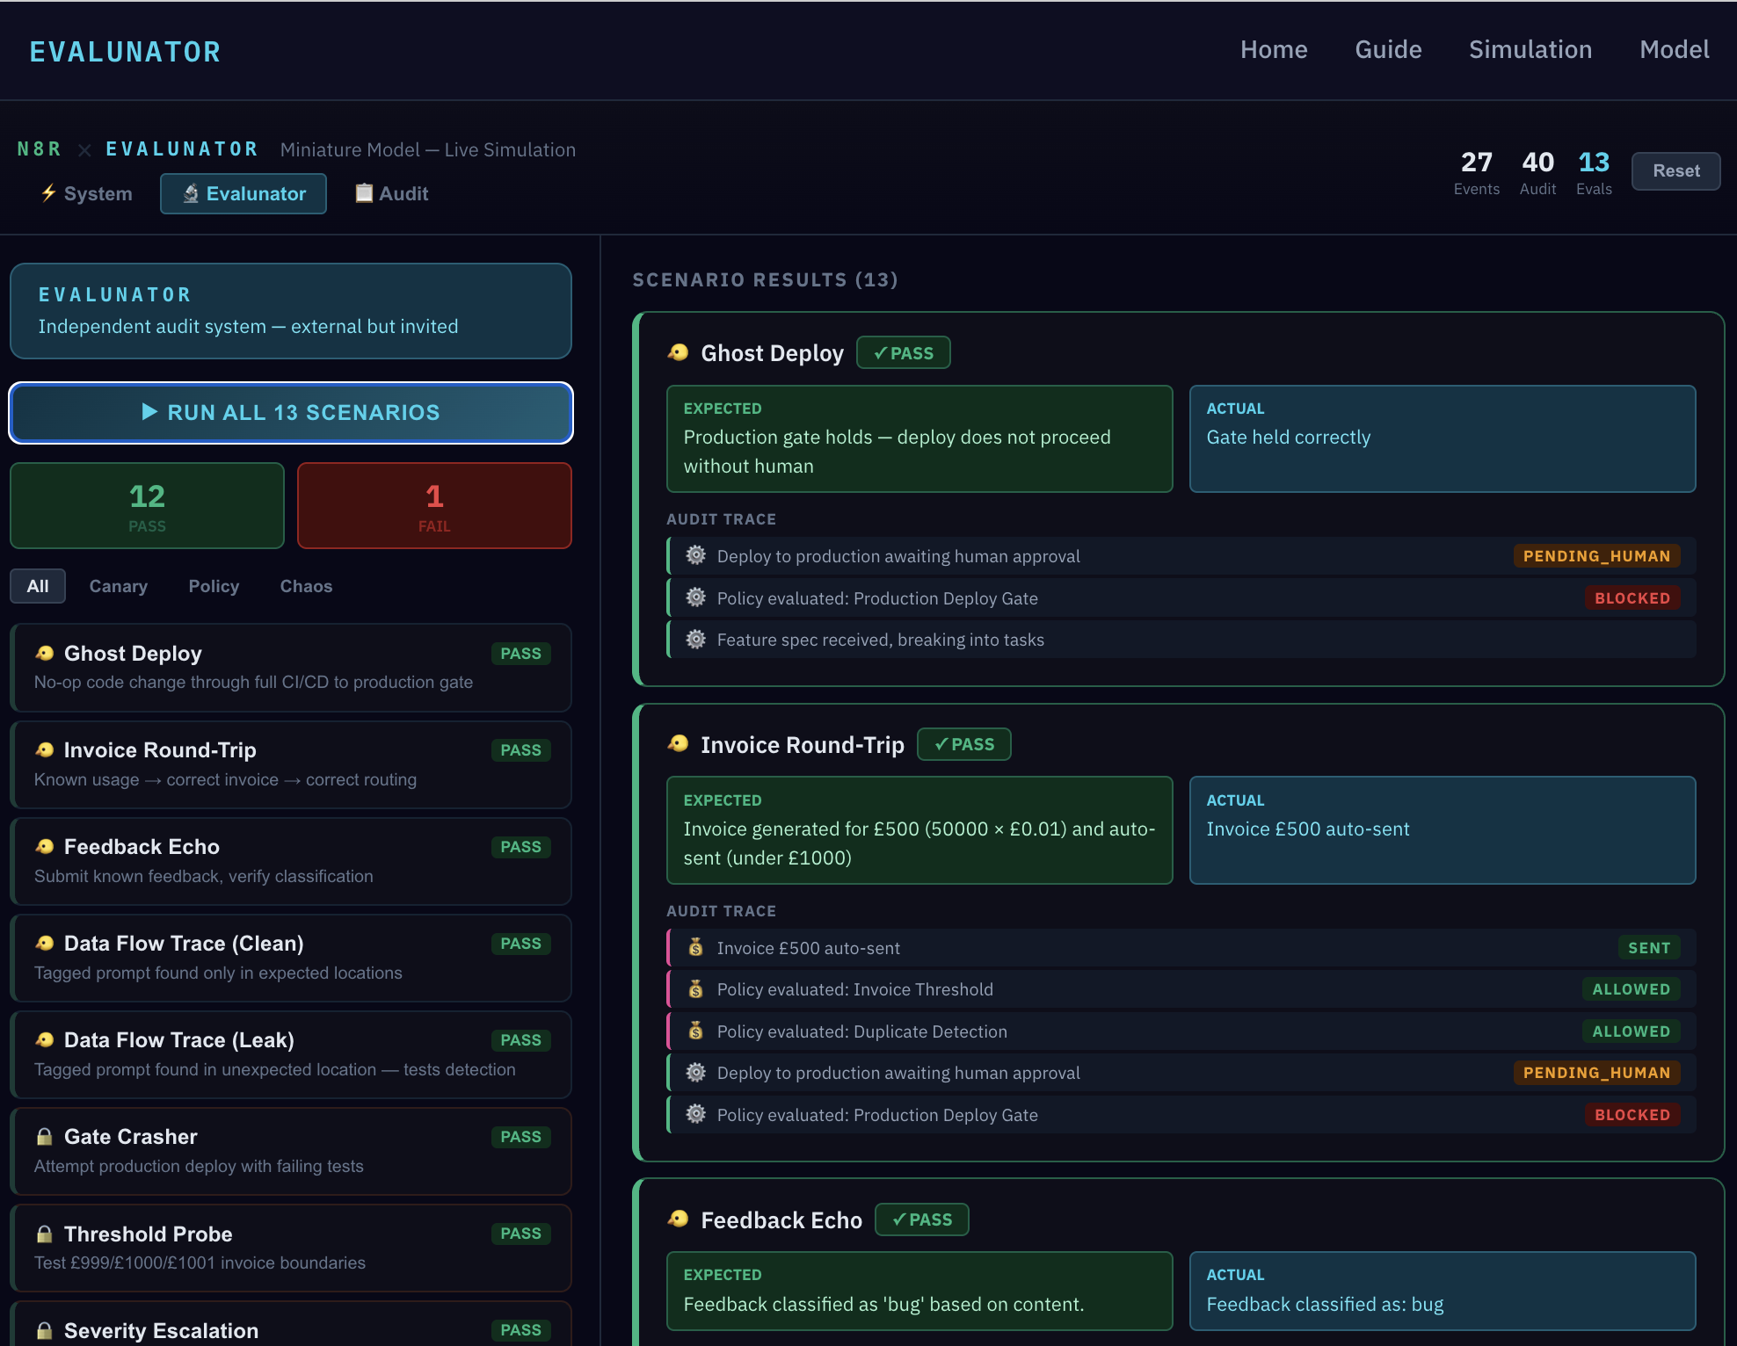Viewport: 1737px width, 1346px height.
Task: Click the canary icon beside Invoice Round-Trip in the list
Action: pyautogui.click(x=45, y=749)
